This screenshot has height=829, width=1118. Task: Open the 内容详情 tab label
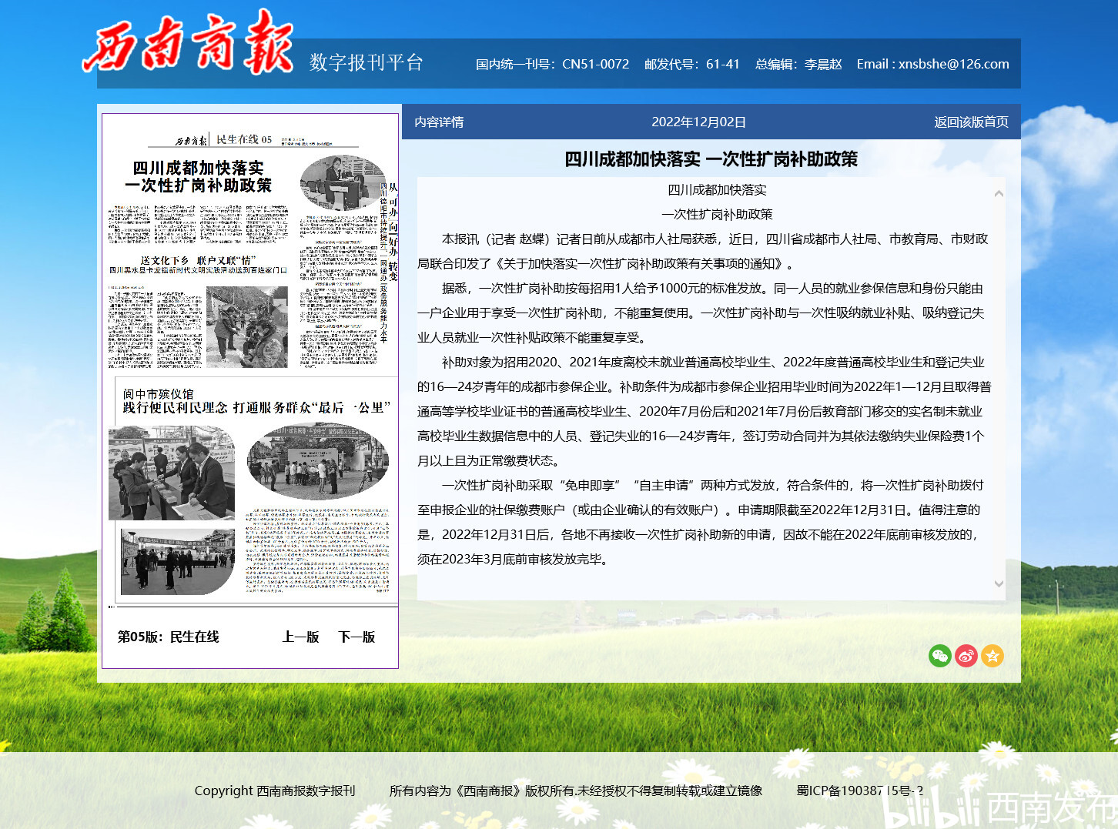pyautogui.click(x=439, y=122)
